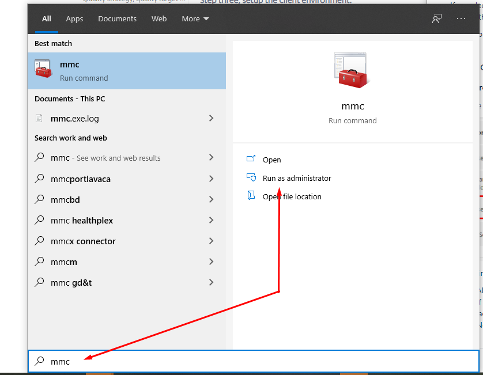
Task: Click search icon beside mmcbd
Action: tap(39, 199)
